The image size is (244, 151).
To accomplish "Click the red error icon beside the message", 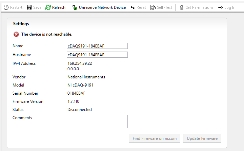I will coord(16,34).
